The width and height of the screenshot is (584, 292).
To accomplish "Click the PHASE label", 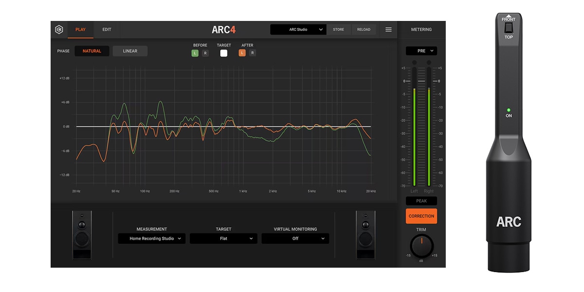I will coord(63,51).
